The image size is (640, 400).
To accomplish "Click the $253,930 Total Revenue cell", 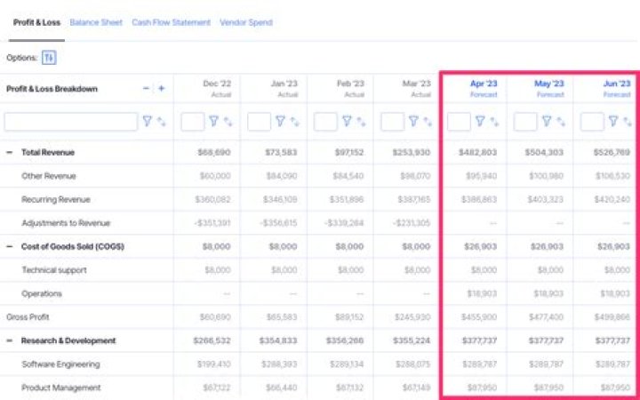I will [x=412, y=153].
